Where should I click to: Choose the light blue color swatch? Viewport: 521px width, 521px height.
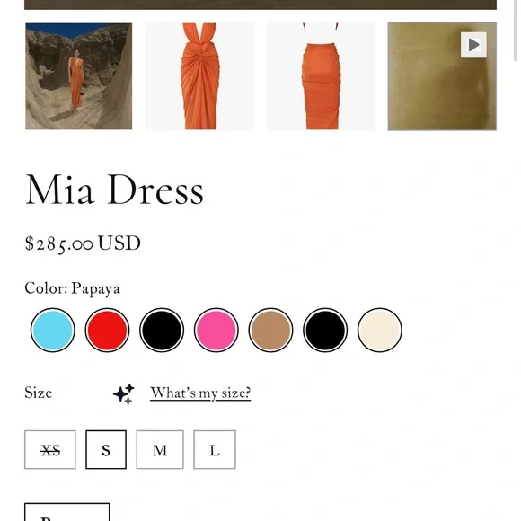(x=52, y=330)
